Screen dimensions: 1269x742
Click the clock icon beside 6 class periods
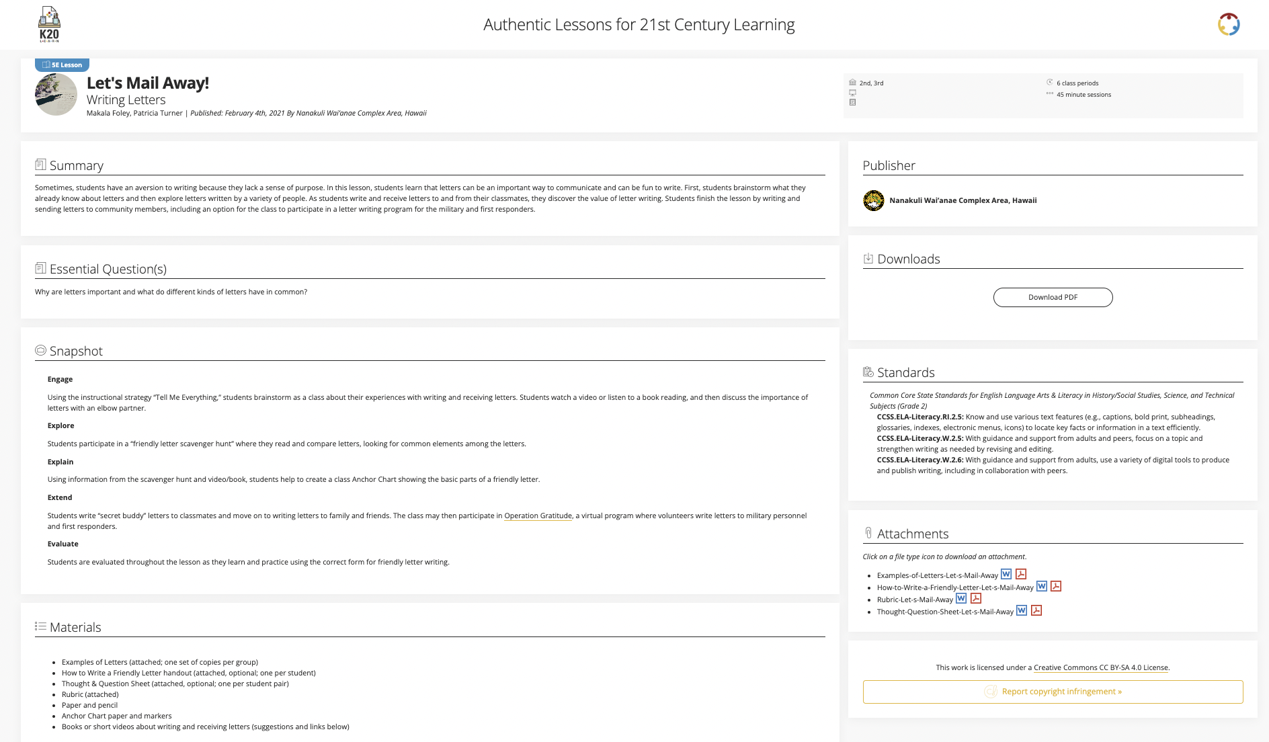click(x=1049, y=83)
